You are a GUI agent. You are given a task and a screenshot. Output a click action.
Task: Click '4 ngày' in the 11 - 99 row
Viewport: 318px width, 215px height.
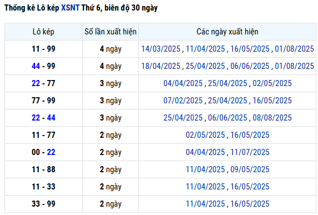click(x=111, y=49)
